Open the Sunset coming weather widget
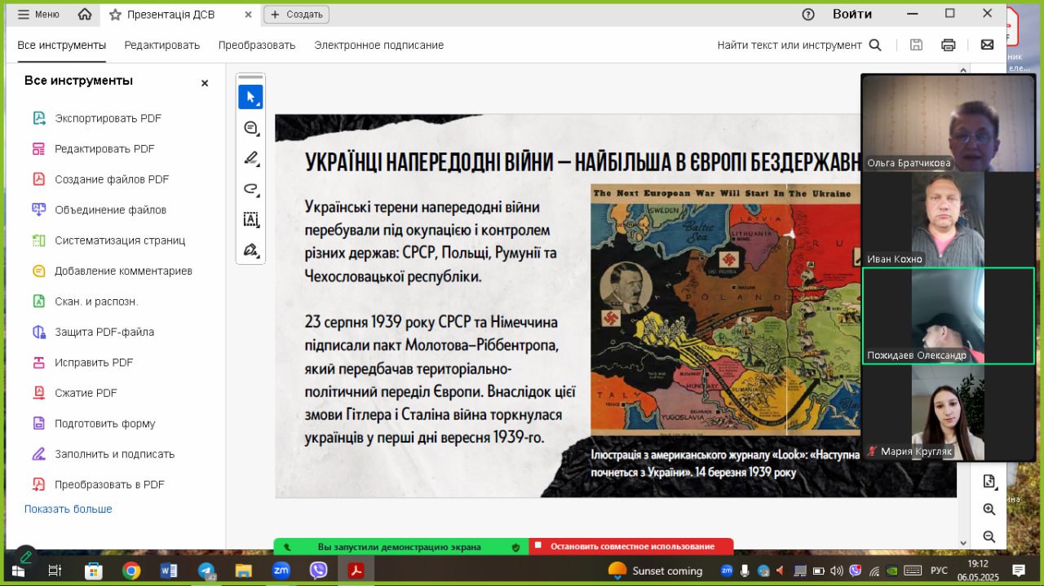Viewport: 1044px width, 586px height. coord(656,571)
